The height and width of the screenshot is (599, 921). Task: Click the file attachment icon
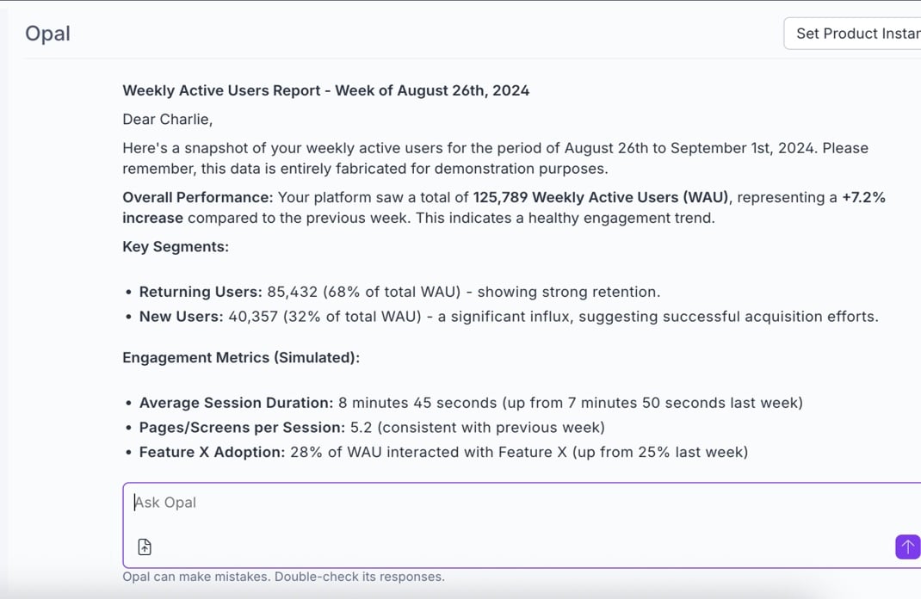pyautogui.click(x=145, y=547)
